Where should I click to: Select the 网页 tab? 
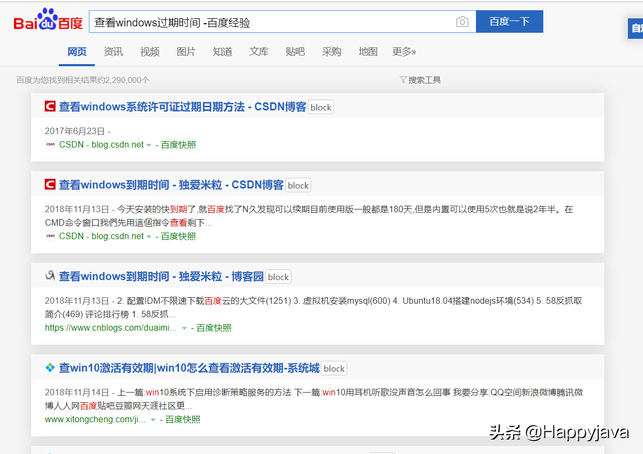(x=77, y=52)
